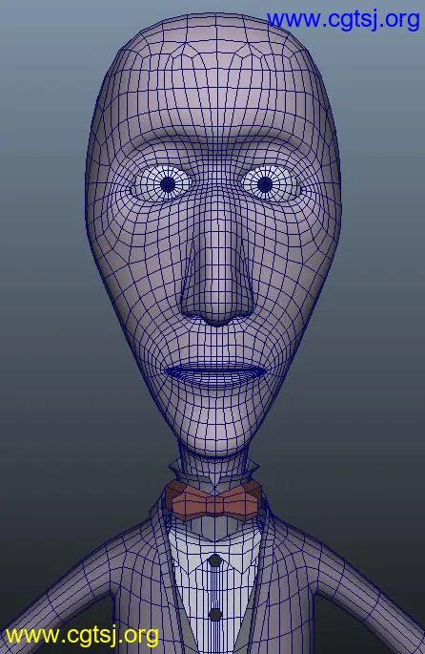Image resolution: width=425 pixels, height=654 pixels.
Task: Click the yellow www.cgtsj.org watermark link
Action: pyautogui.click(x=82, y=635)
